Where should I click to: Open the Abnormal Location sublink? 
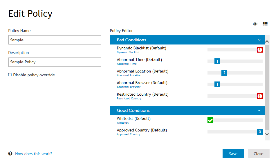point(129,75)
